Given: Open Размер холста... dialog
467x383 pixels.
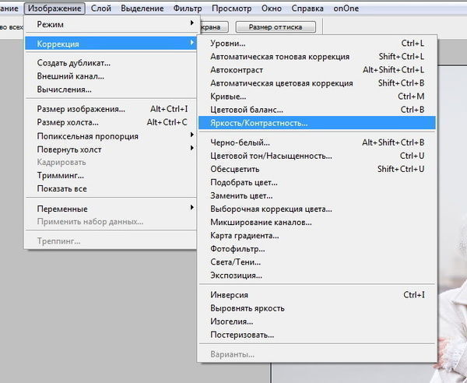Looking at the screenshot, I should click(x=68, y=122).
